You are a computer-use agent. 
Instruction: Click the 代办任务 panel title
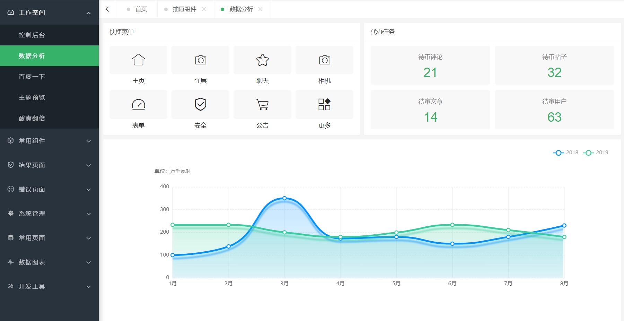pyautogui.click(x=383, y=32)
